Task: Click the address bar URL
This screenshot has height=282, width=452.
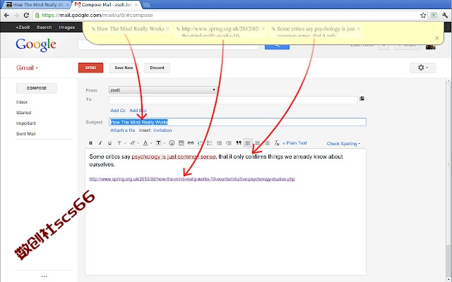Action: tap(97, 16)
